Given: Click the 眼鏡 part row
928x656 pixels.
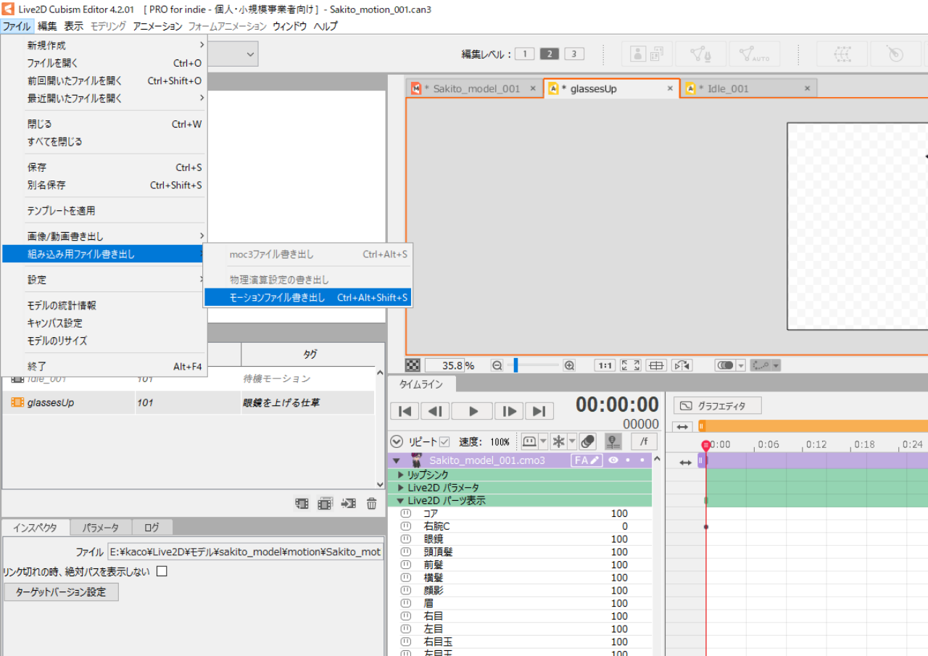Looking at the screenshot, I should [x=520, y=539].
